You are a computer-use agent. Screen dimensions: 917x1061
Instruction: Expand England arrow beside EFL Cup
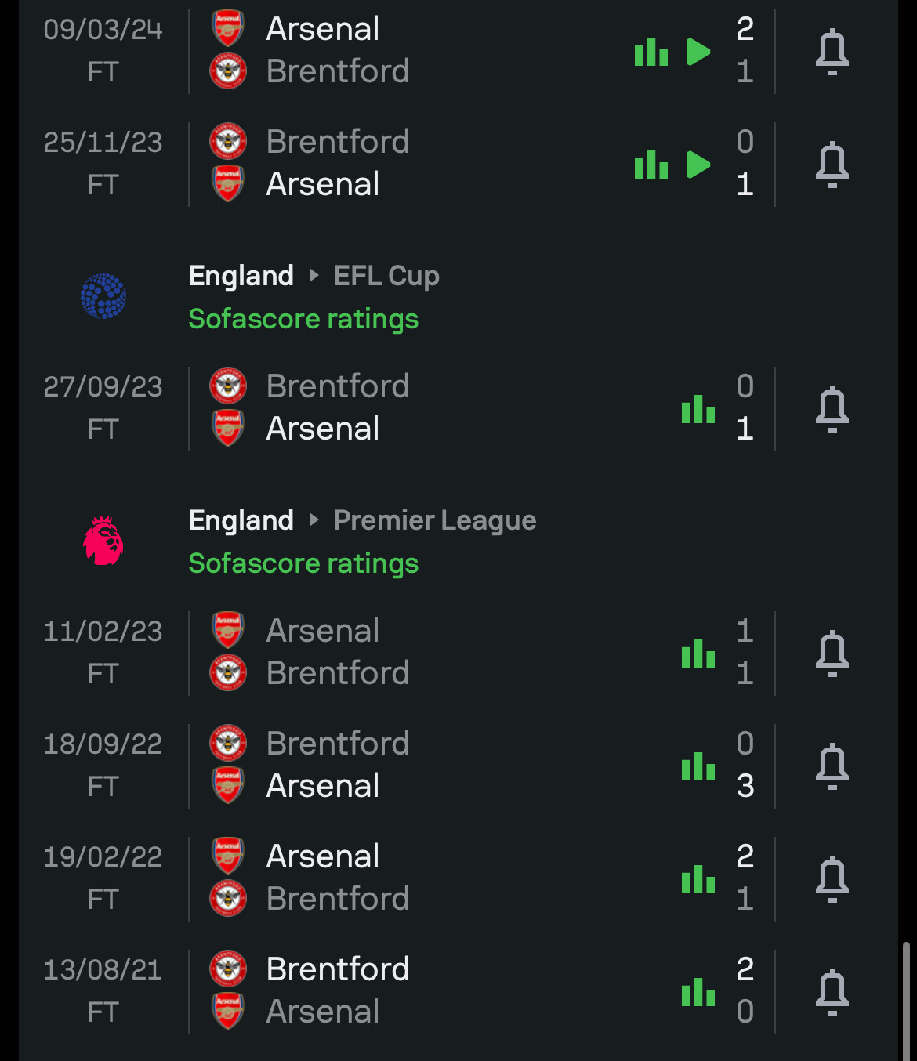pos(314,275)
